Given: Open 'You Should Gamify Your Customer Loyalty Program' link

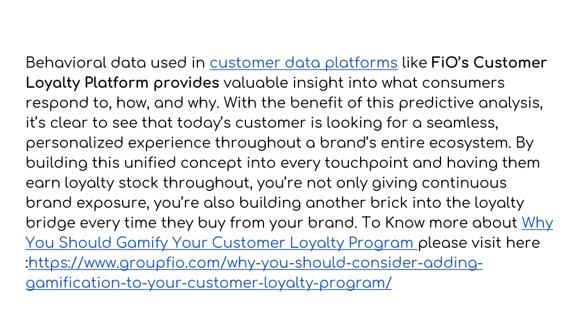Looking at the screenshot, I should [222, 243].
